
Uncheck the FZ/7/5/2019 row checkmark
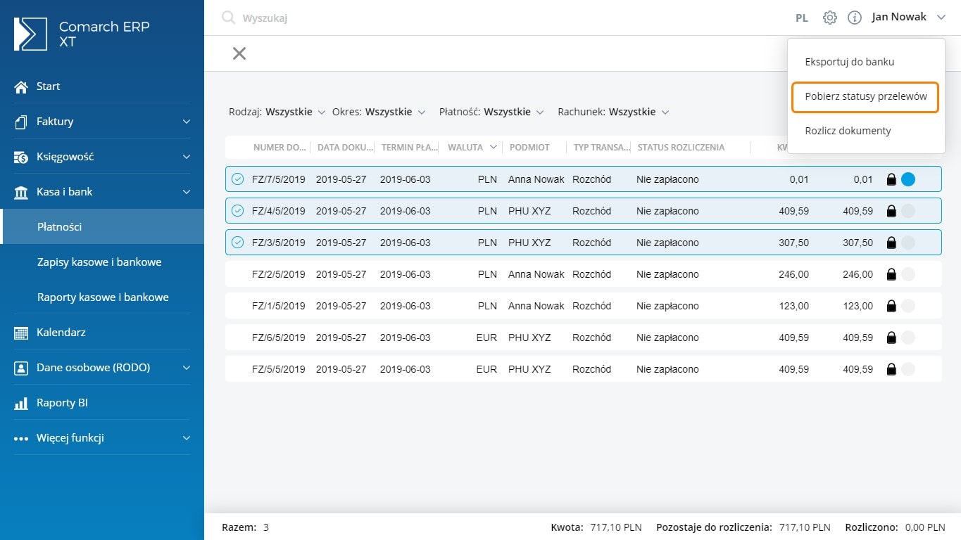(x=238, y=179)
